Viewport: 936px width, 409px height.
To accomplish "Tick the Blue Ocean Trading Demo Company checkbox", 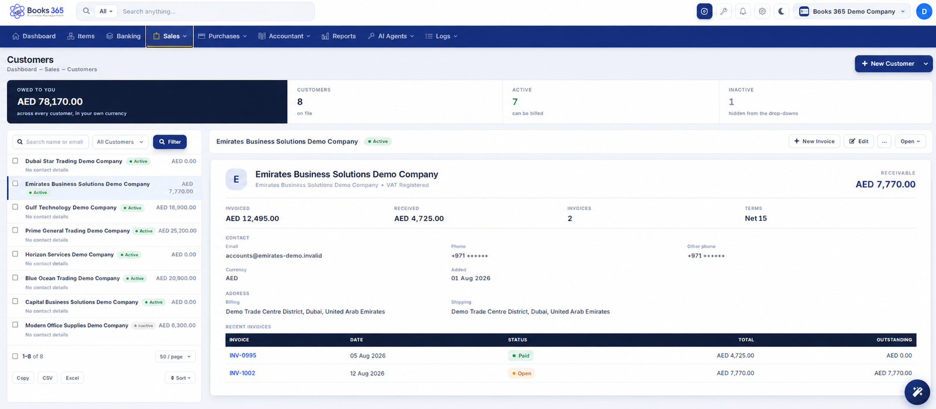I will tap(15, 277).
